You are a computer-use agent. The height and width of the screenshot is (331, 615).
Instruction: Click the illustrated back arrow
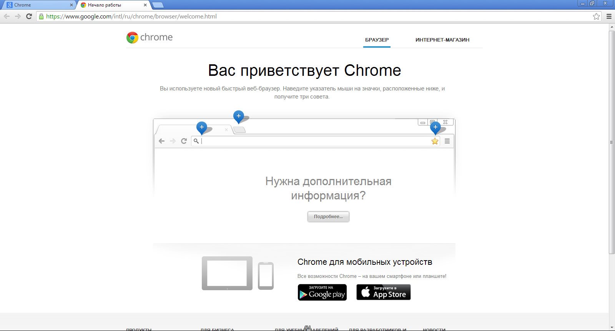(x=161, y=141)
